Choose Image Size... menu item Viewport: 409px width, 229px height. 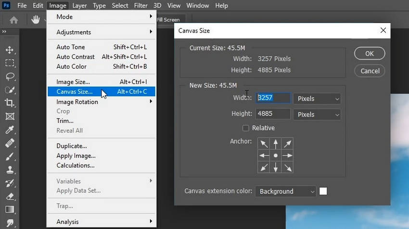(x=102, y=82)
